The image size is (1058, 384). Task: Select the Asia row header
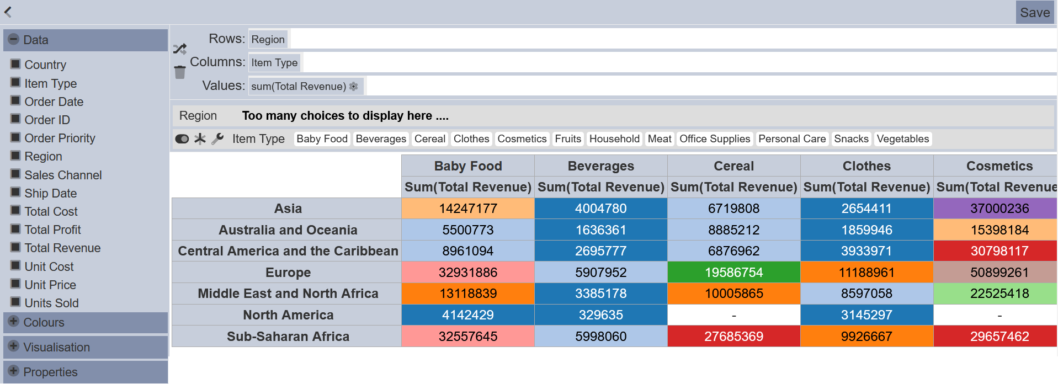tap(287, 209)
